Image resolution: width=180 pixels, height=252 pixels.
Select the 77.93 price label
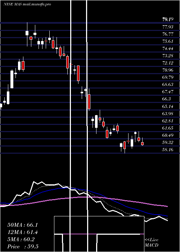click(168, 27)
